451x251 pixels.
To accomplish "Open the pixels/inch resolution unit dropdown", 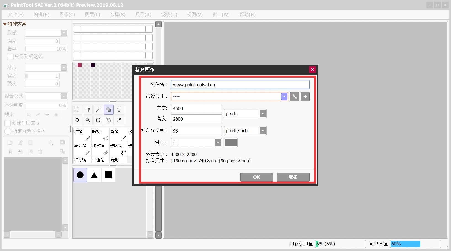I will (263, 131).
